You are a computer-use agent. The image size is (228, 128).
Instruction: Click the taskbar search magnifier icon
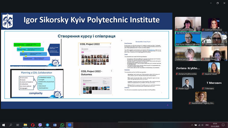click(x=11, y=125)
